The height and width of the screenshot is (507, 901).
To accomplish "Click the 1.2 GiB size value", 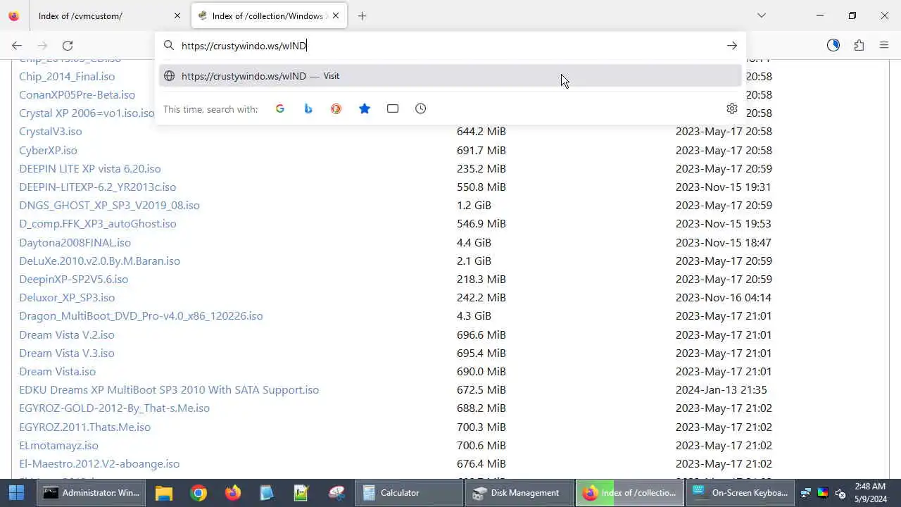I will click(474, 205).
